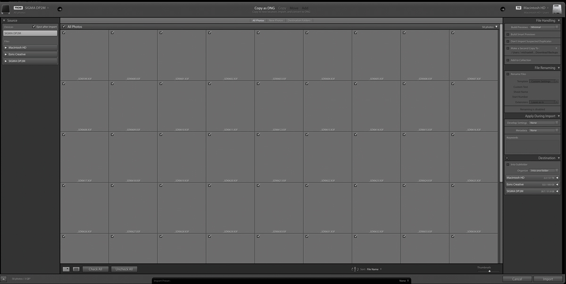566x284 pixels.
Task: Enable Don't Import Suspected Duplicates
Action: coord(507,41)
